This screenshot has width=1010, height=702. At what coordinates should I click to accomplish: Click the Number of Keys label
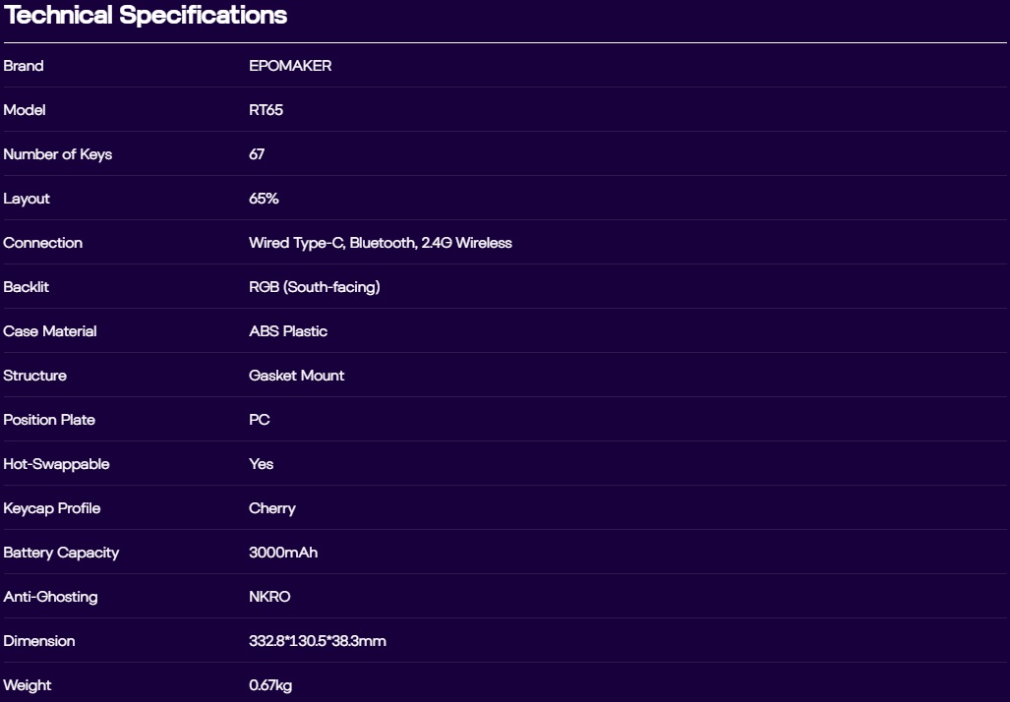[x=58, y=154]
